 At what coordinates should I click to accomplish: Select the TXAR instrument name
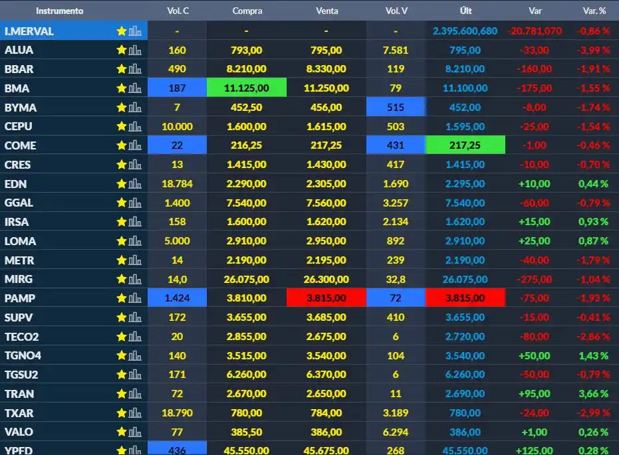pos(19,412)
